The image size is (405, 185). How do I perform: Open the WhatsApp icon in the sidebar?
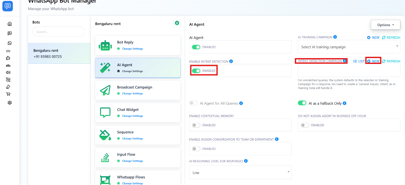tap(9, 43)
